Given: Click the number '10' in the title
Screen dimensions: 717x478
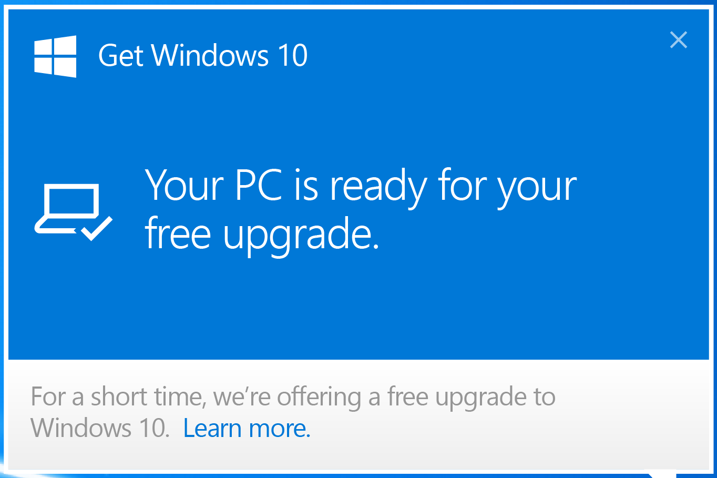Looking at the screenshot, I should coord(293,56).
